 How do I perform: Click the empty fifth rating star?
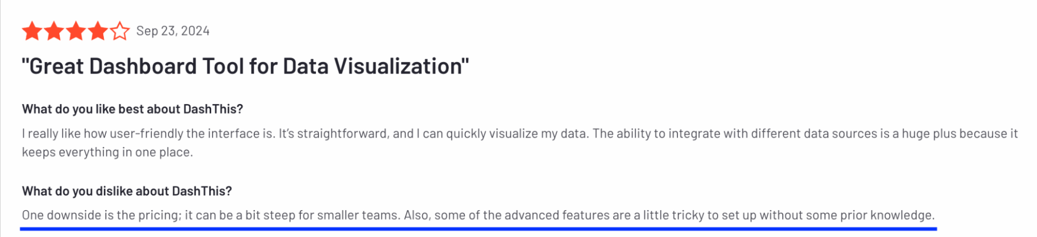tap(120, 32)
